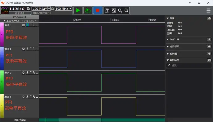
Task: Add a protocol analyzer with plus button
Action: pos(209,54)
